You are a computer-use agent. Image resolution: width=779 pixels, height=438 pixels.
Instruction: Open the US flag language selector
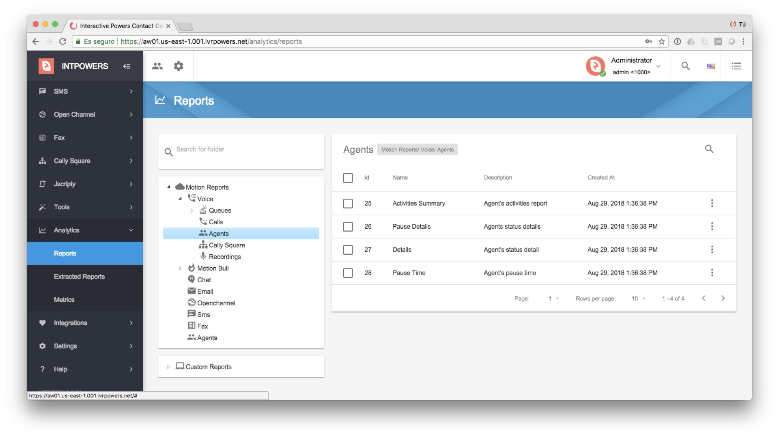pos(711,66)
